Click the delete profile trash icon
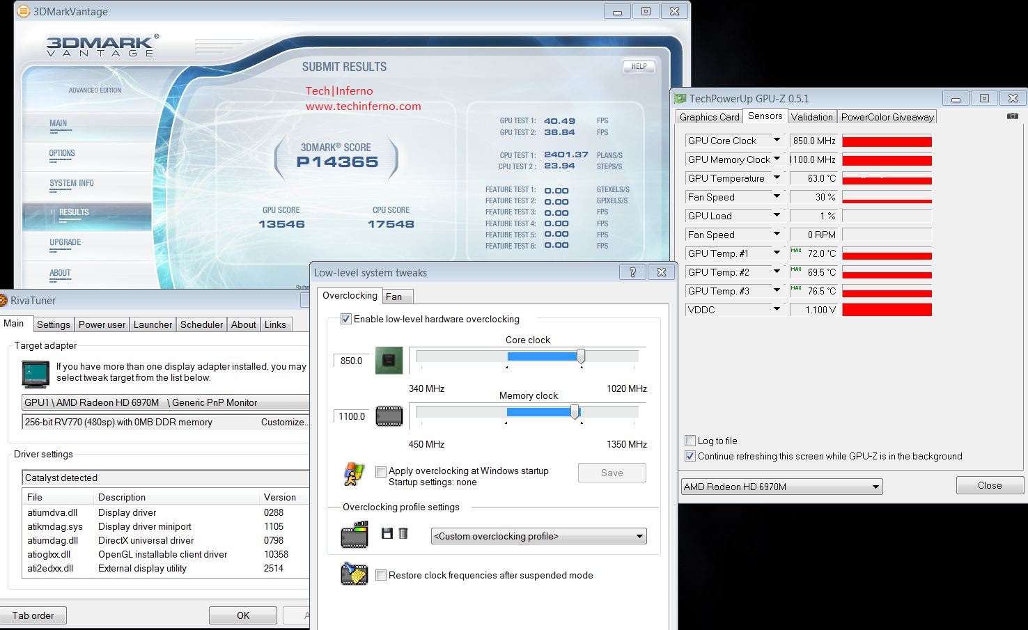1028x630 pixels. [x=403, y=533]
